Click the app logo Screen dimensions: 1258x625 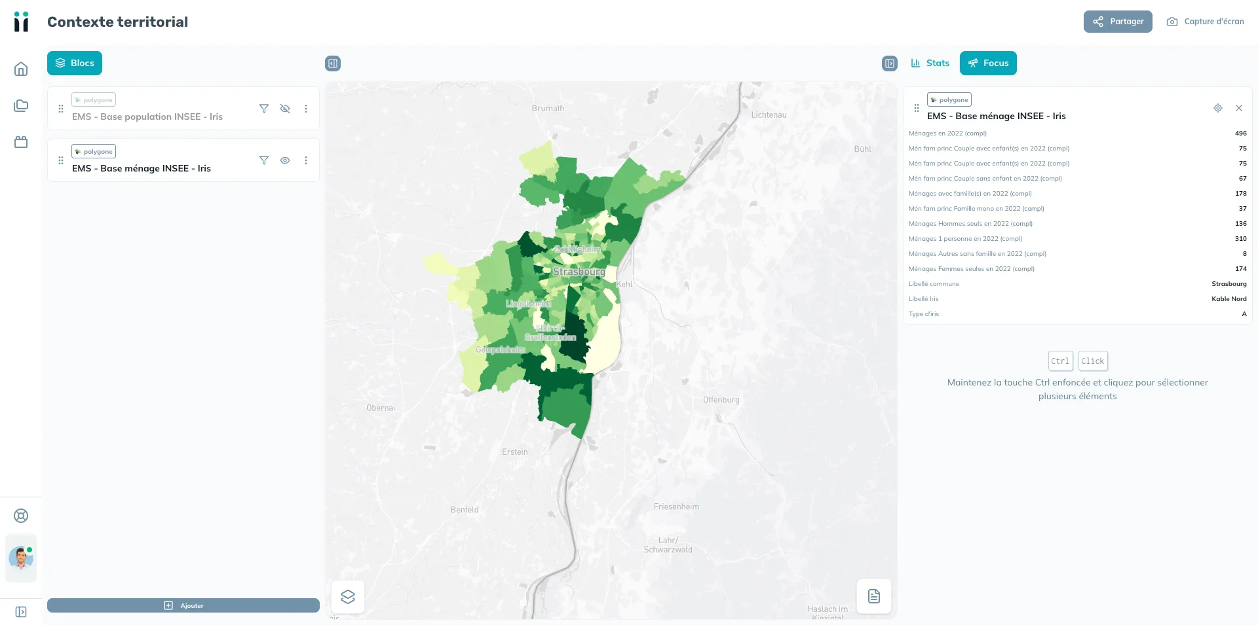[21, 22]
